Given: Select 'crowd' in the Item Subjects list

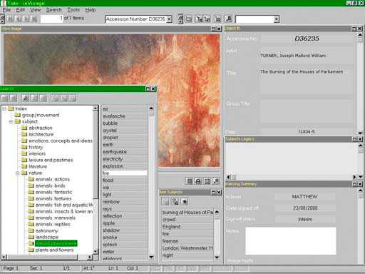Looking at the screenshot, I should (x=187, y=220).
